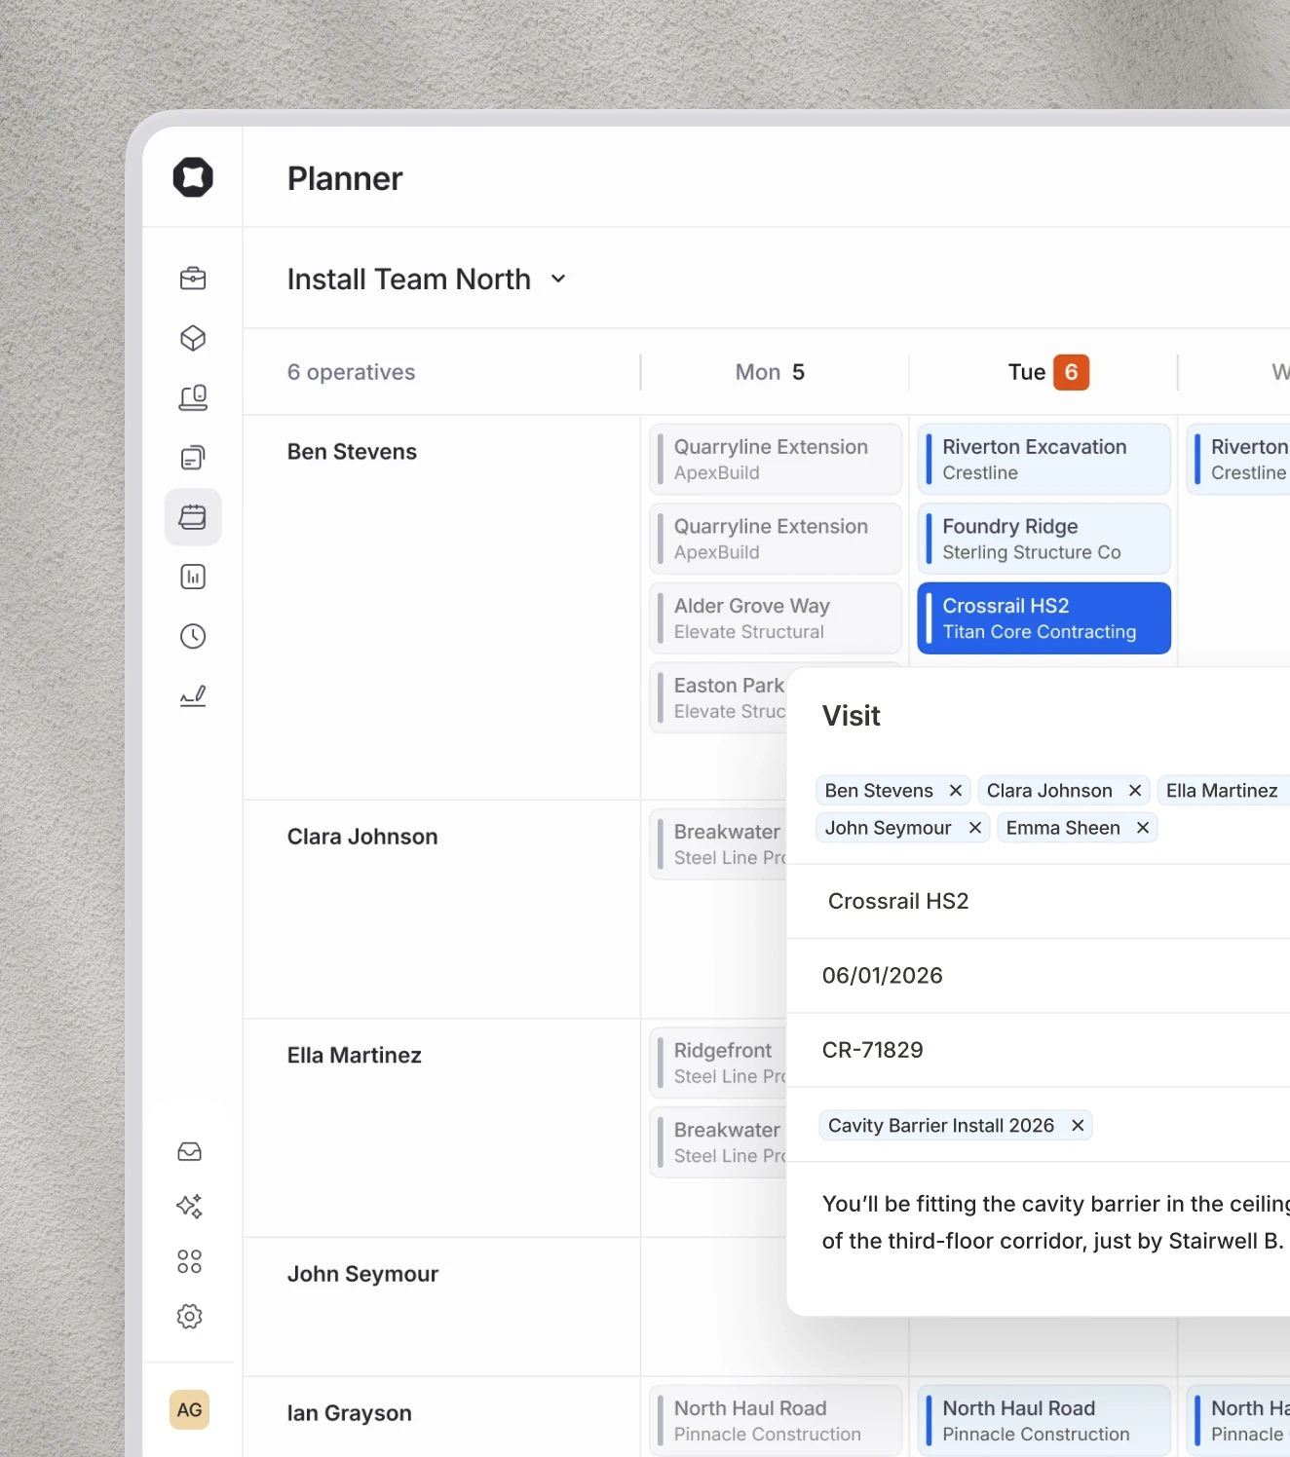Open the device/laptop icon in sidebar
Screen dimensions: 1290x1457
pyautogui.click(x=193, y=397)
